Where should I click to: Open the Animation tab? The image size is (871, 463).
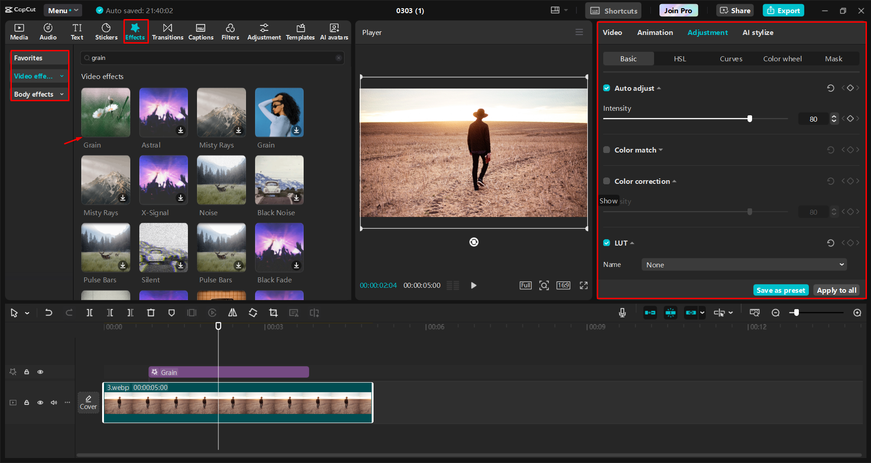click(x=654, y=32)
